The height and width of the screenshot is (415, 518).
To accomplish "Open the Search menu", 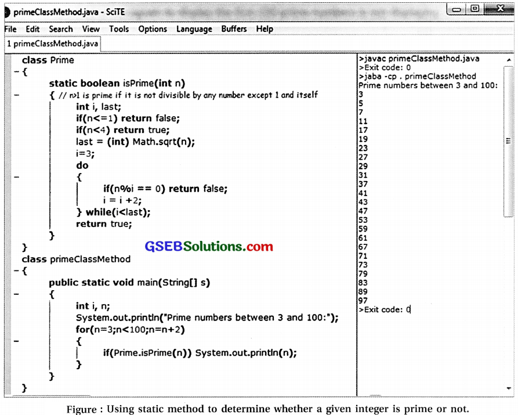I will tap(60, 29).
